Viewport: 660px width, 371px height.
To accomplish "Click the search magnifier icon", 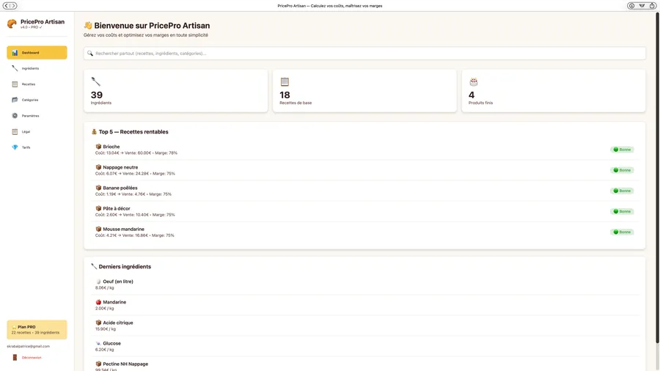I will point(90,54).
